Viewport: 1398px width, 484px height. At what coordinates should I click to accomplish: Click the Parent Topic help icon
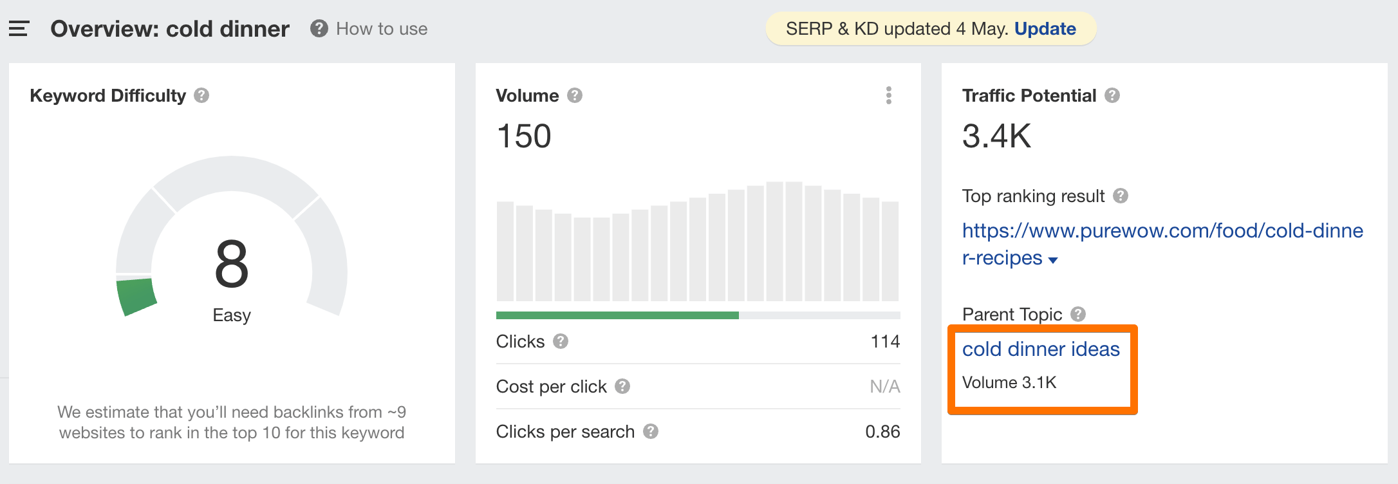(1078, 314)
